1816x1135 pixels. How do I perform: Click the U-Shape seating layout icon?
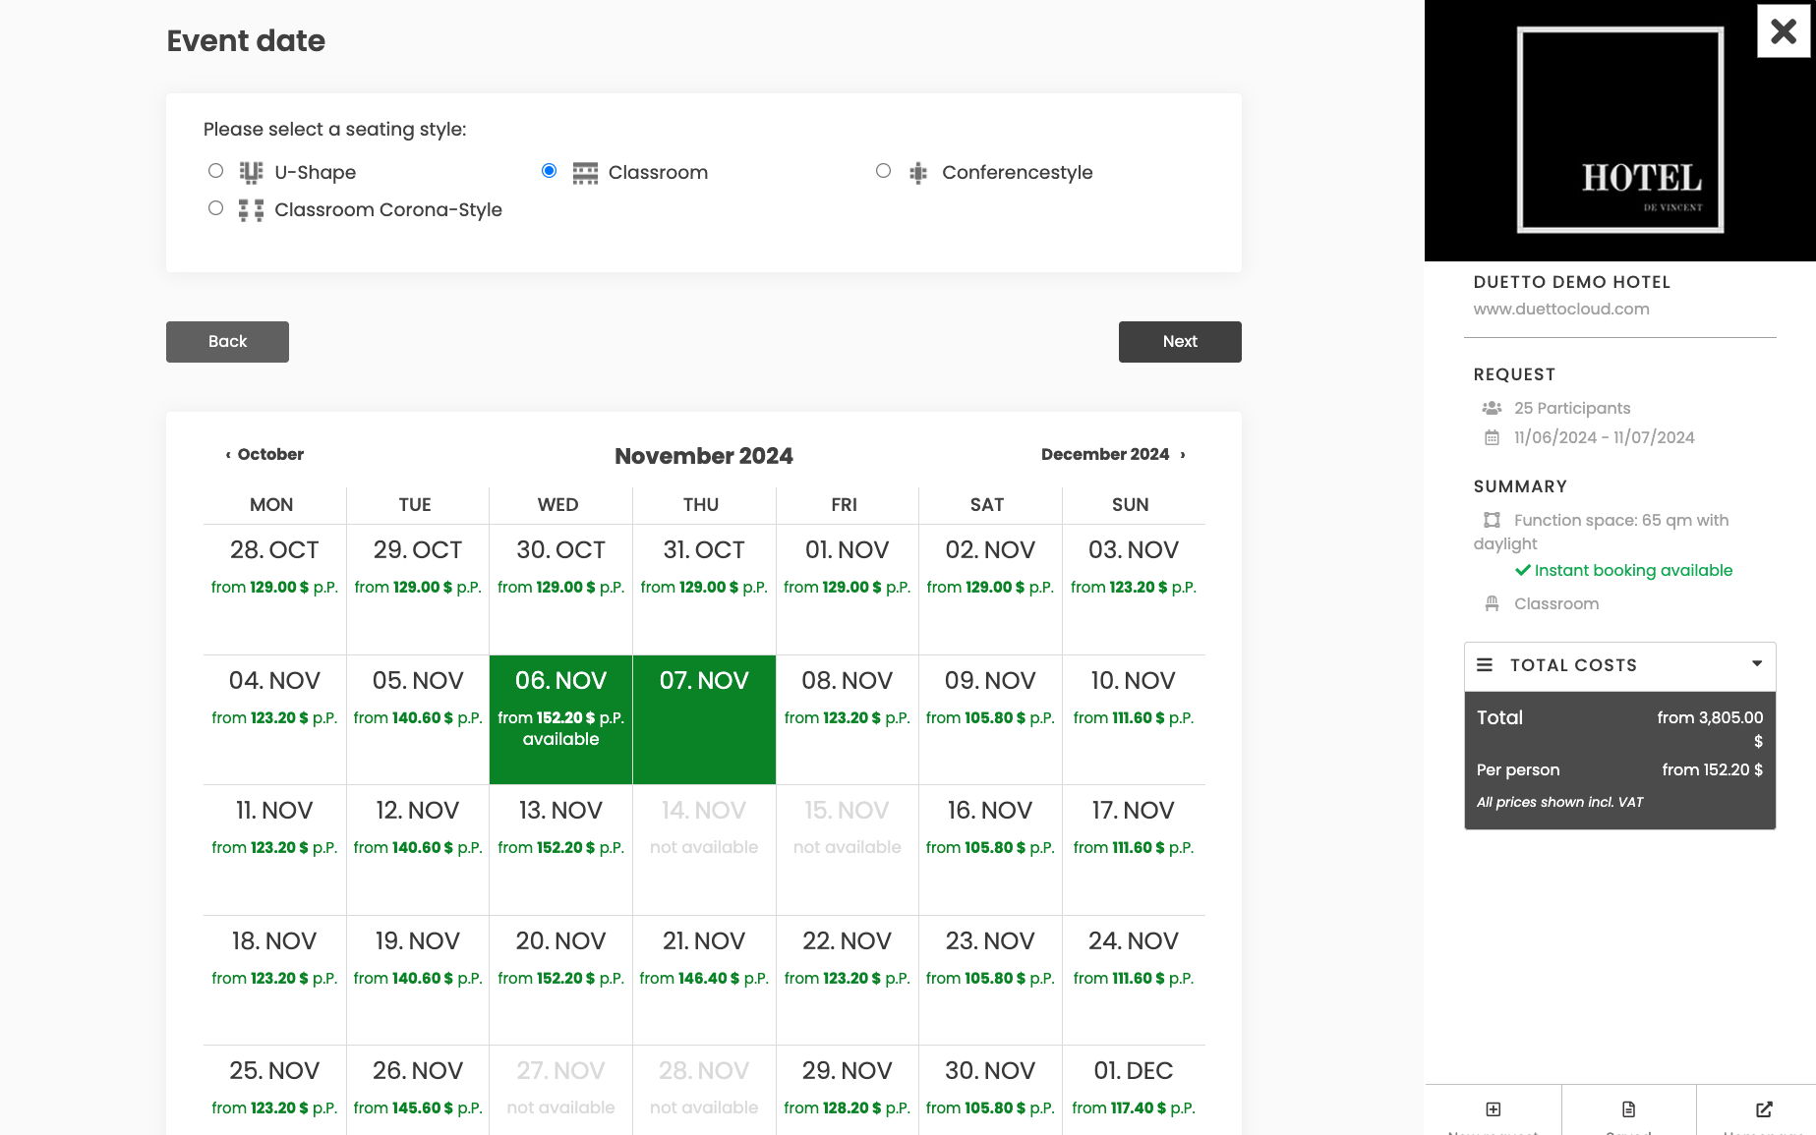click(252, 173)
